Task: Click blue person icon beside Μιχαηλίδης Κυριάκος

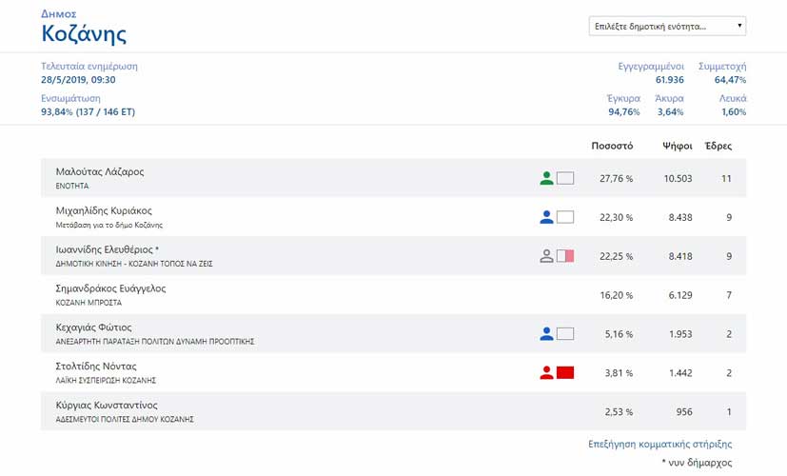Action: 546,217
